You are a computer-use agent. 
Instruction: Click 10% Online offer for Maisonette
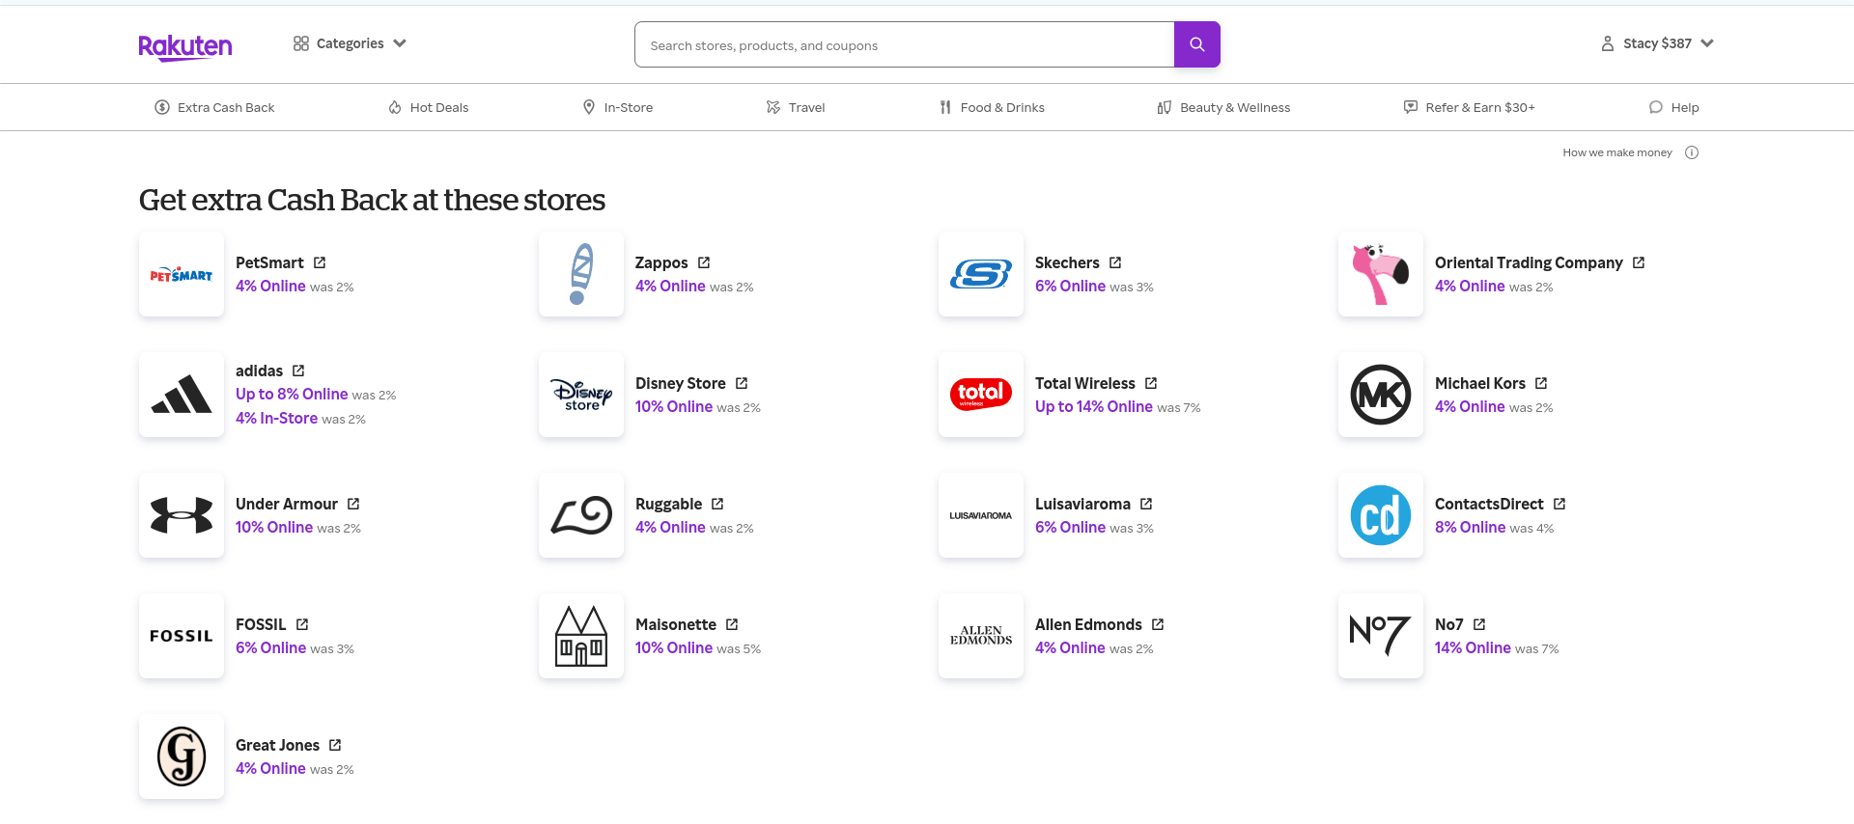674,648
